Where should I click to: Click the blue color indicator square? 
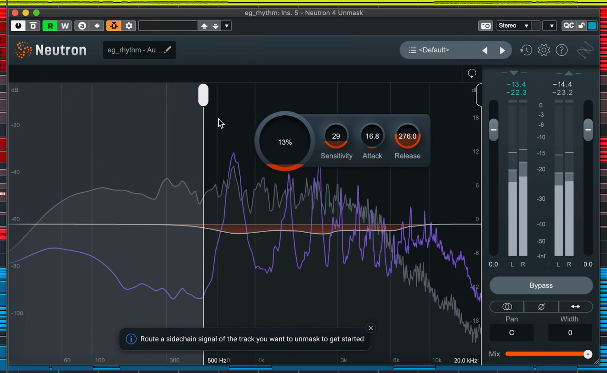click(592, 26)
